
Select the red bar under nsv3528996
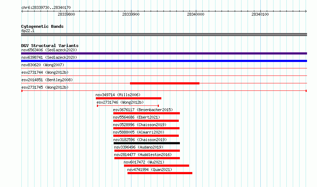click(146, 128)
